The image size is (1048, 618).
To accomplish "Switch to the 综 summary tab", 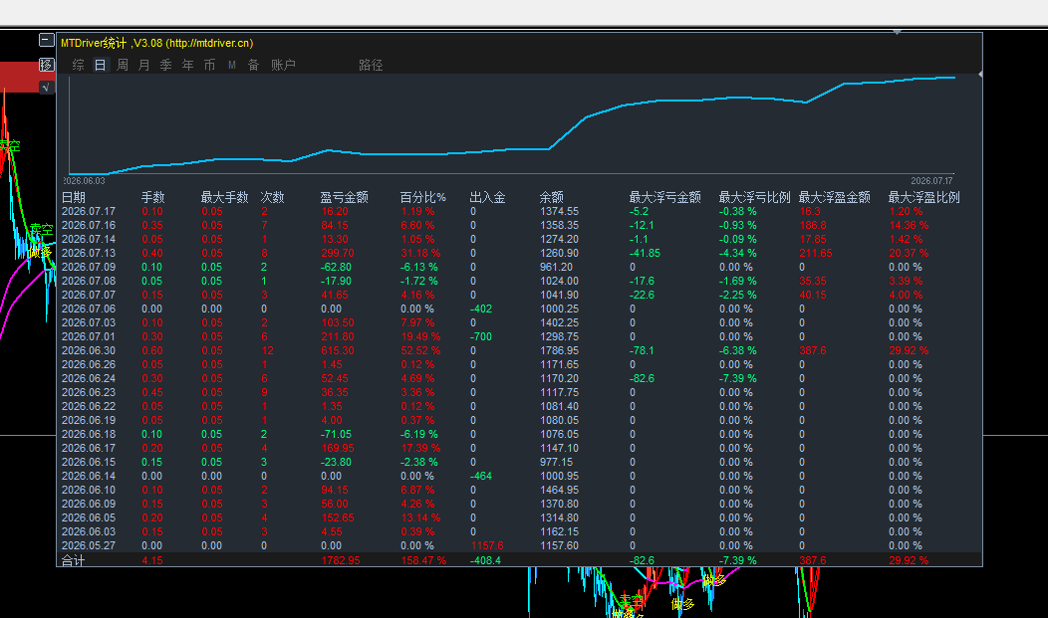I will (78, 65).
